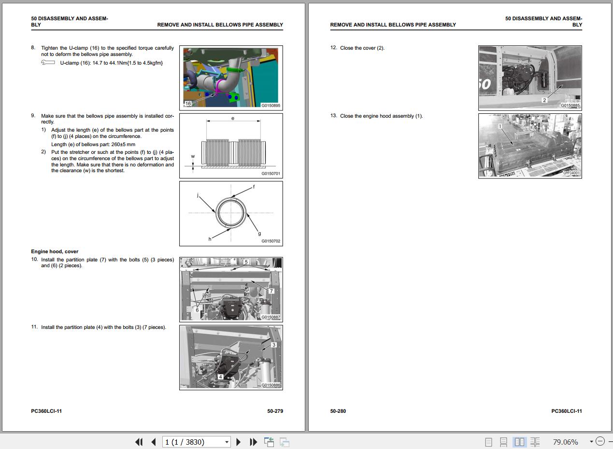Click left page header 'REMOVE AND INSTALL BELLOWS PIPE ASSEMBLY'

[220, 25]
